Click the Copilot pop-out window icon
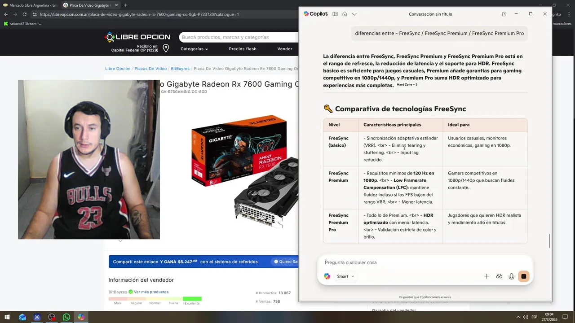 [504, 14]
